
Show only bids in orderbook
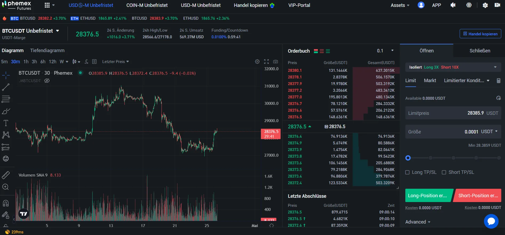click(328, 51)
